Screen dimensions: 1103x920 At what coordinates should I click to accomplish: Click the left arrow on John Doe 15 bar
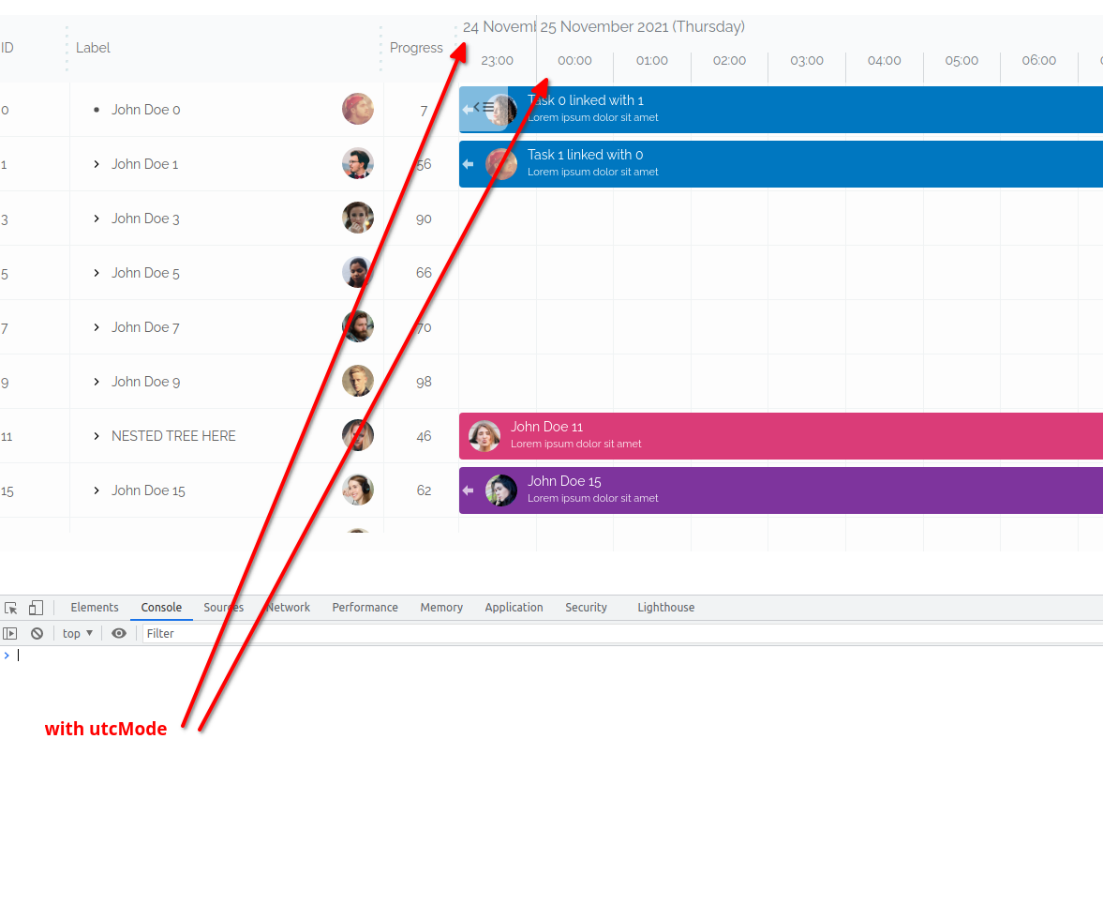[468, 490]
